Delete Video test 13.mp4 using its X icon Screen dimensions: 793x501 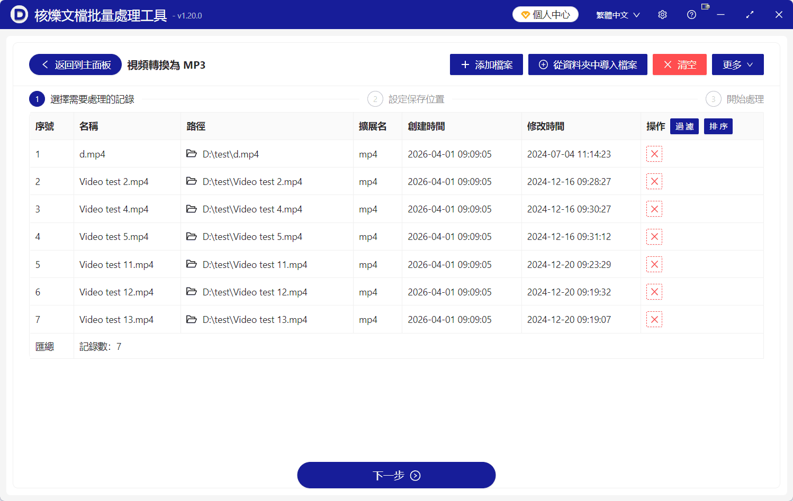point(654,319)
